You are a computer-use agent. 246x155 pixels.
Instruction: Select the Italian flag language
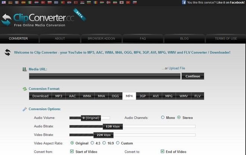coord(30,2)
